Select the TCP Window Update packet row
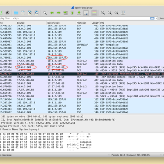 [82, 77]
